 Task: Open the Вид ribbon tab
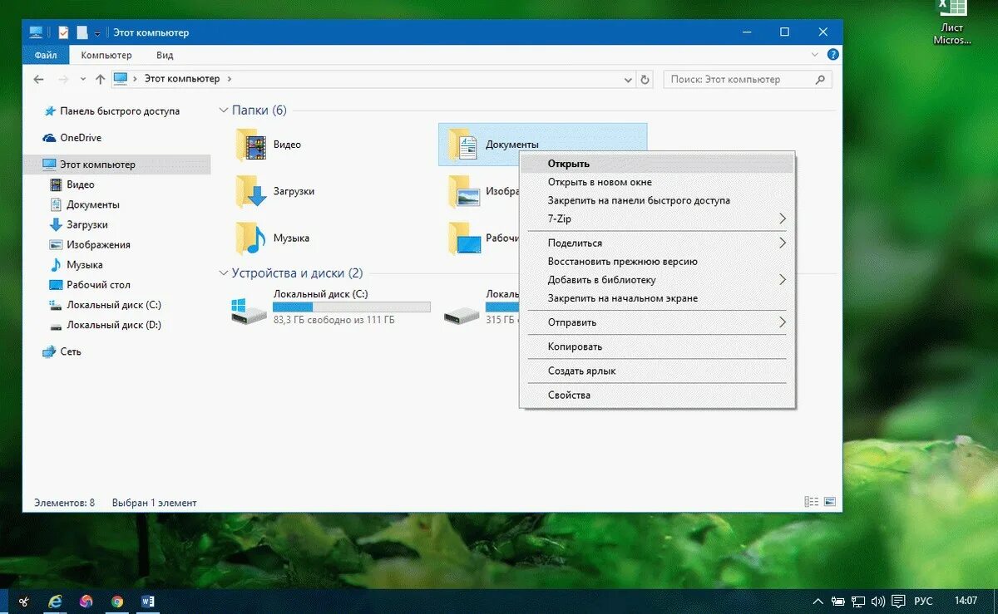pyautogui.click(x=165, y=55)
